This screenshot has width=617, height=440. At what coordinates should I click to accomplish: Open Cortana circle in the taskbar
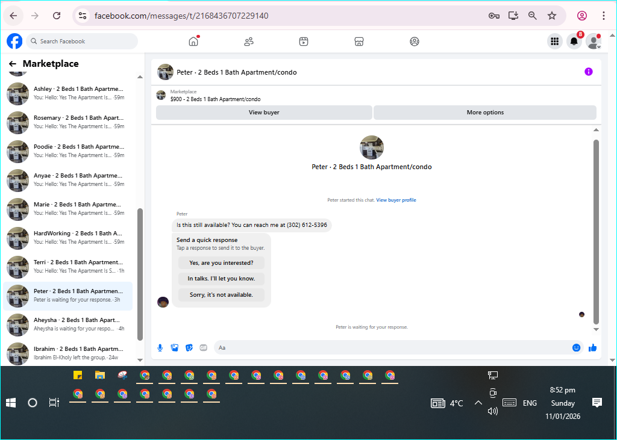33,403
